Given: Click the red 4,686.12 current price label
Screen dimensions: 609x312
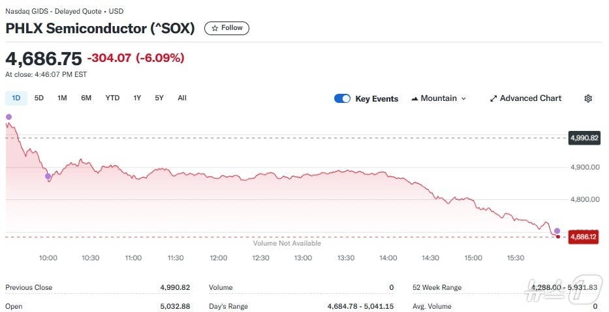Looking at the screenshot, I should tap(584, 237).
